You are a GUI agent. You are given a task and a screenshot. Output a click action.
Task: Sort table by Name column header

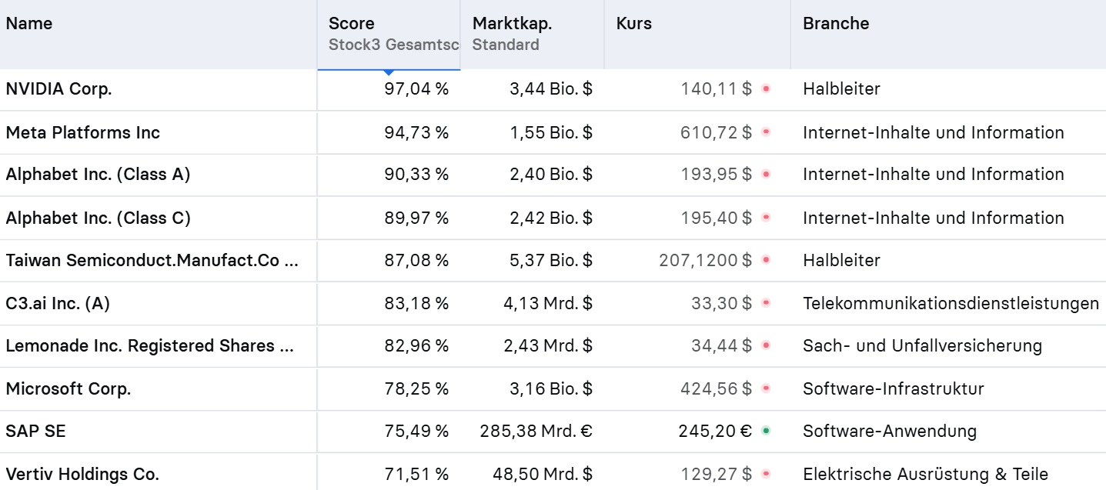(29, 24)
